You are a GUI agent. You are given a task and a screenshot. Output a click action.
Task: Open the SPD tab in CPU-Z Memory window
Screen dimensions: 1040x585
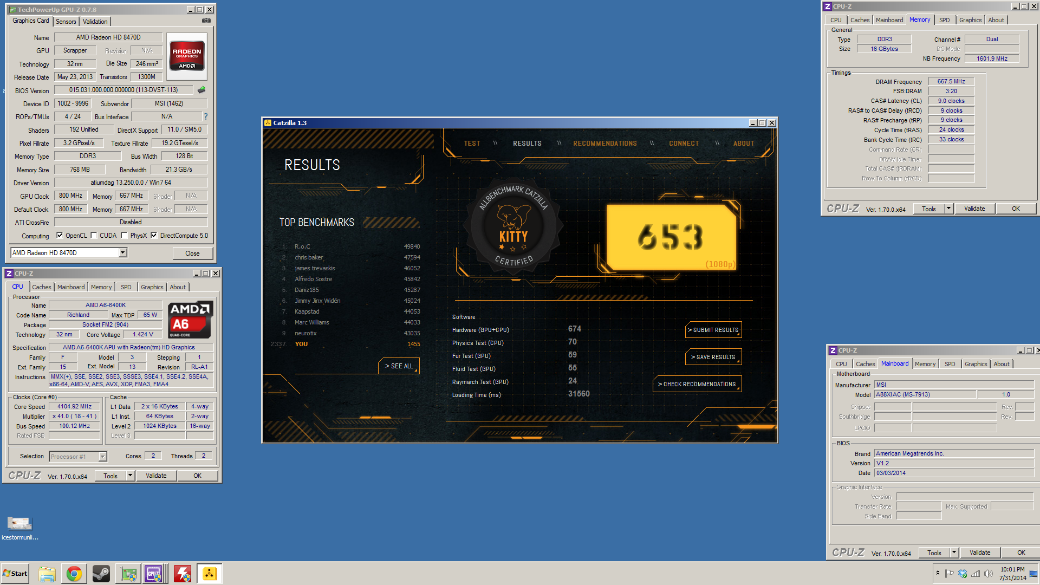tap(944, 20)
